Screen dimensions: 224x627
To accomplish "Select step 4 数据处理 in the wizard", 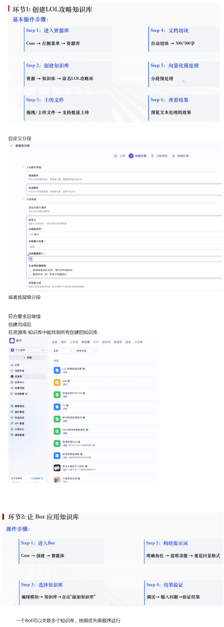I will click(180, 156).
